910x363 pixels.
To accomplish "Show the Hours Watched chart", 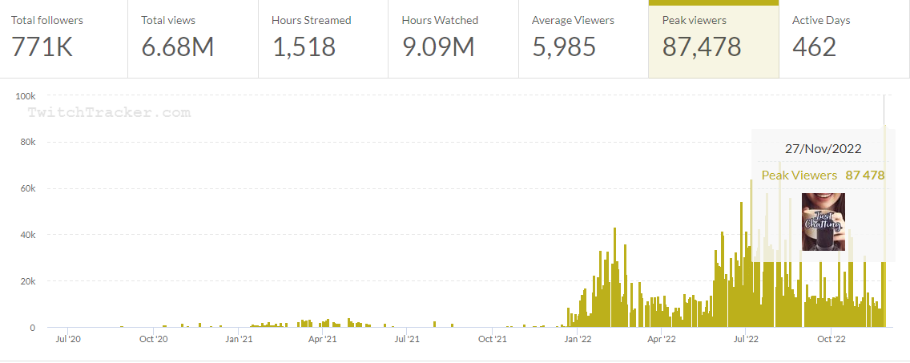I will (x=453, y=39).
